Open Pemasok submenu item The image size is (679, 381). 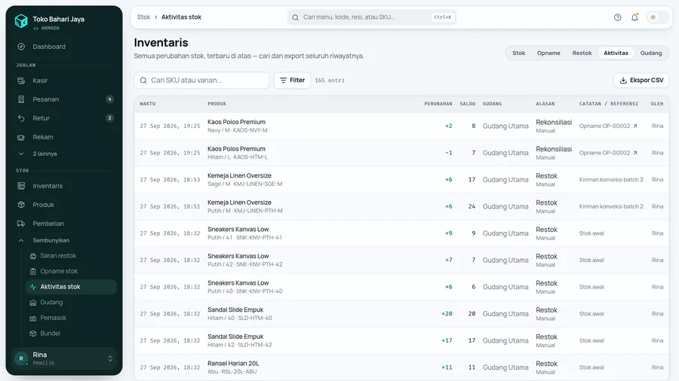click(x=72, y=318)
